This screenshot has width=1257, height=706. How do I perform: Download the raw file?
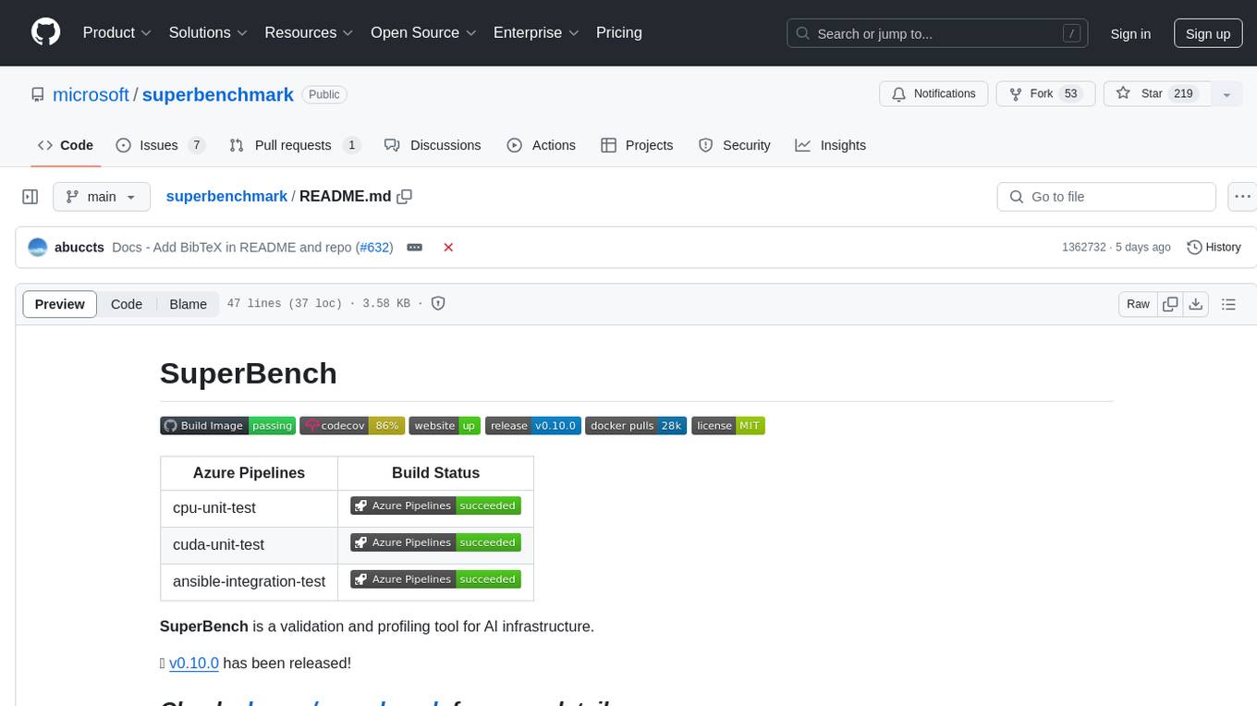[x=1196, y=304]
